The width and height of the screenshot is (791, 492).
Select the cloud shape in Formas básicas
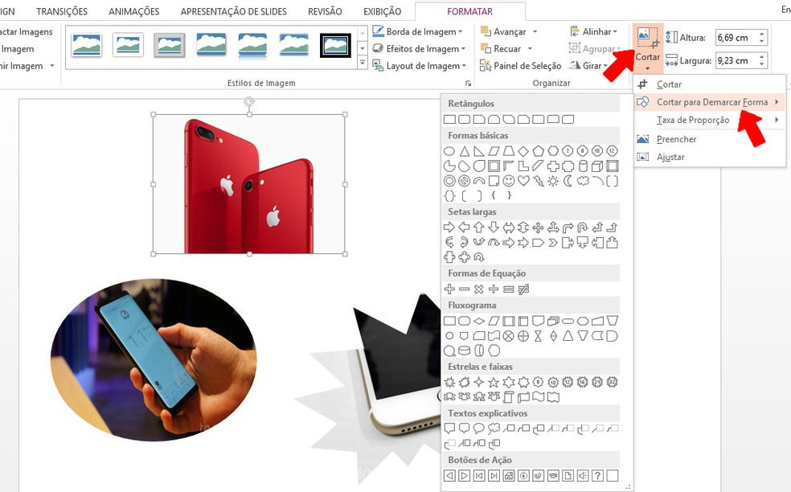[583, 181]
